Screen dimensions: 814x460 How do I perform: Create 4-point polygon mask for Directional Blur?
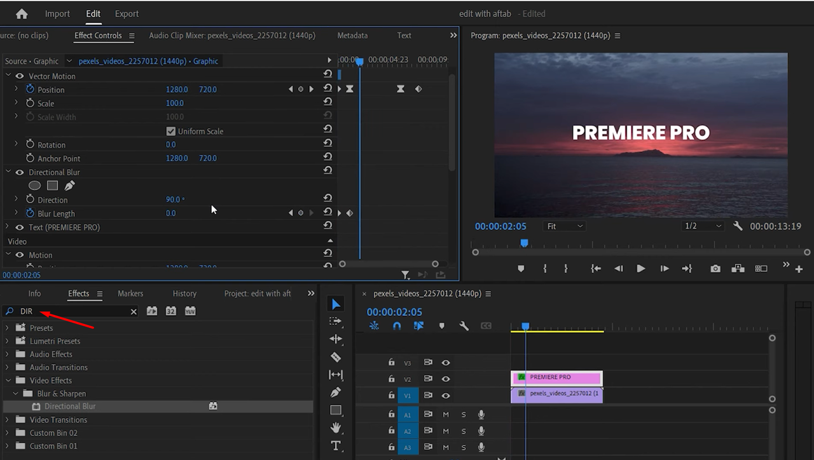click(52, 186)
